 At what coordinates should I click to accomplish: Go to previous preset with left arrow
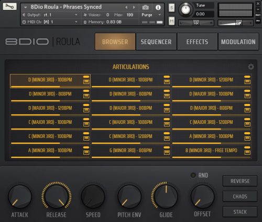pos(126,7)
